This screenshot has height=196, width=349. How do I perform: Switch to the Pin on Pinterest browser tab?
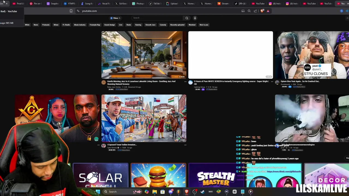click(36, 4)
